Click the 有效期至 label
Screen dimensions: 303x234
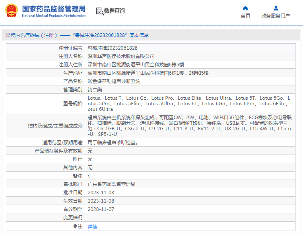73,209
